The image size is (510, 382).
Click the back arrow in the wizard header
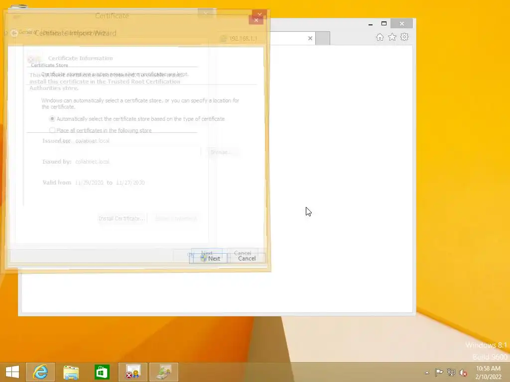(14, 33)
